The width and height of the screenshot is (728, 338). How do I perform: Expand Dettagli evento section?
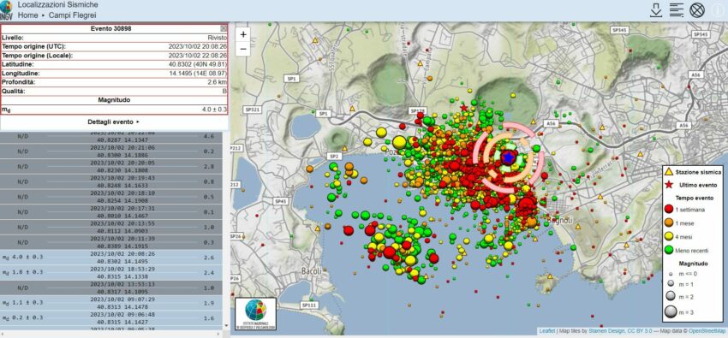(x=114, y=122)
